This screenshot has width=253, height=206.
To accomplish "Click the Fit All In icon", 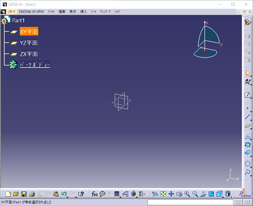I will [x=163, y=194].
